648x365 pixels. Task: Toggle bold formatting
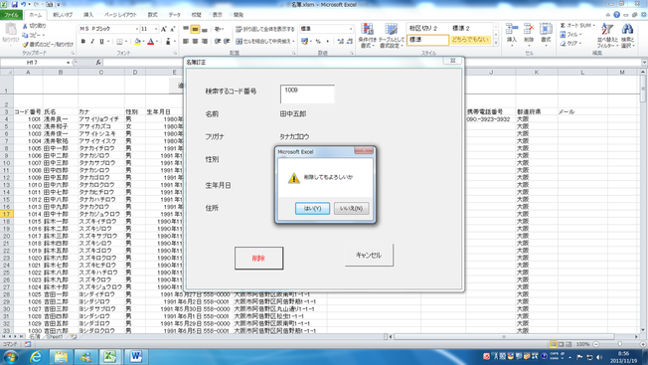(83, 42)
